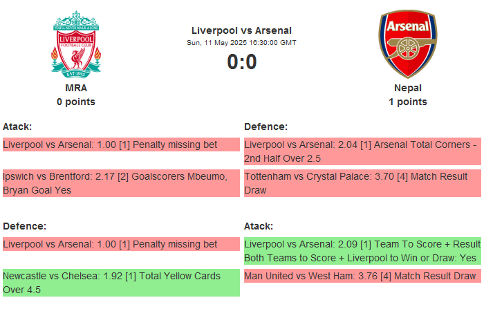Click the Liverpool club crest
This screenshot has height=318, width=484.
(x=76, y=43)
